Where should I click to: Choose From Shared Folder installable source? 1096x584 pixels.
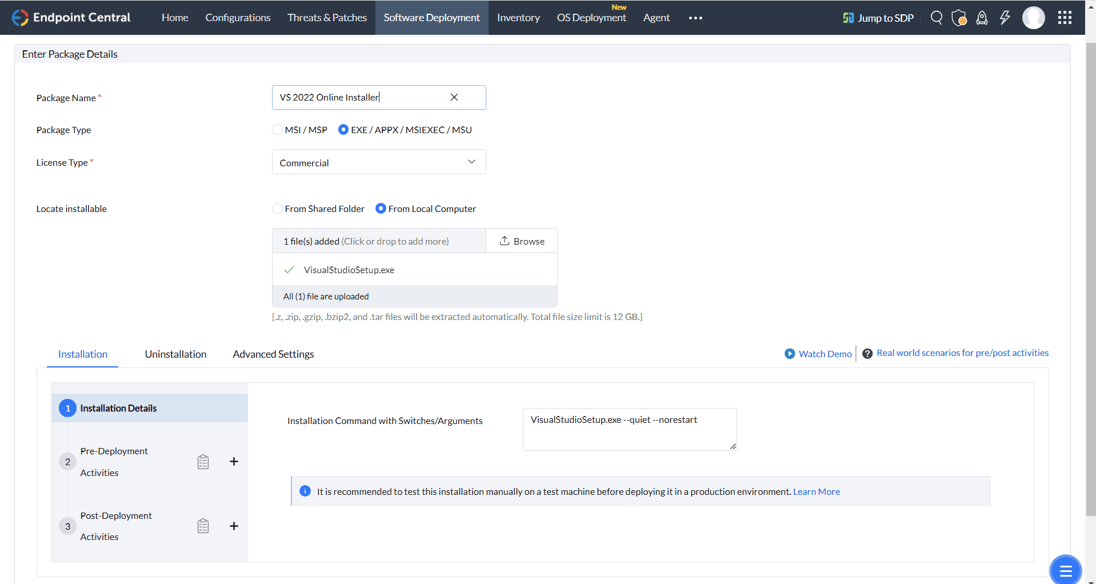click(x=277, y=209)
